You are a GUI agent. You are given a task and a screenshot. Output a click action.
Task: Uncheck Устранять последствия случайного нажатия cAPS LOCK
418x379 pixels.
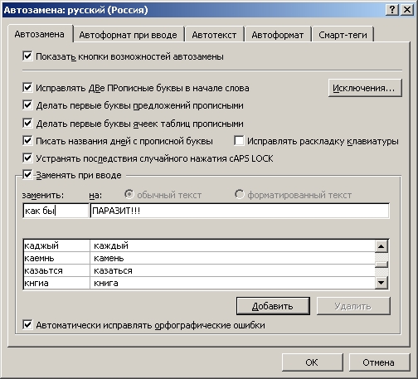[27, 158]
